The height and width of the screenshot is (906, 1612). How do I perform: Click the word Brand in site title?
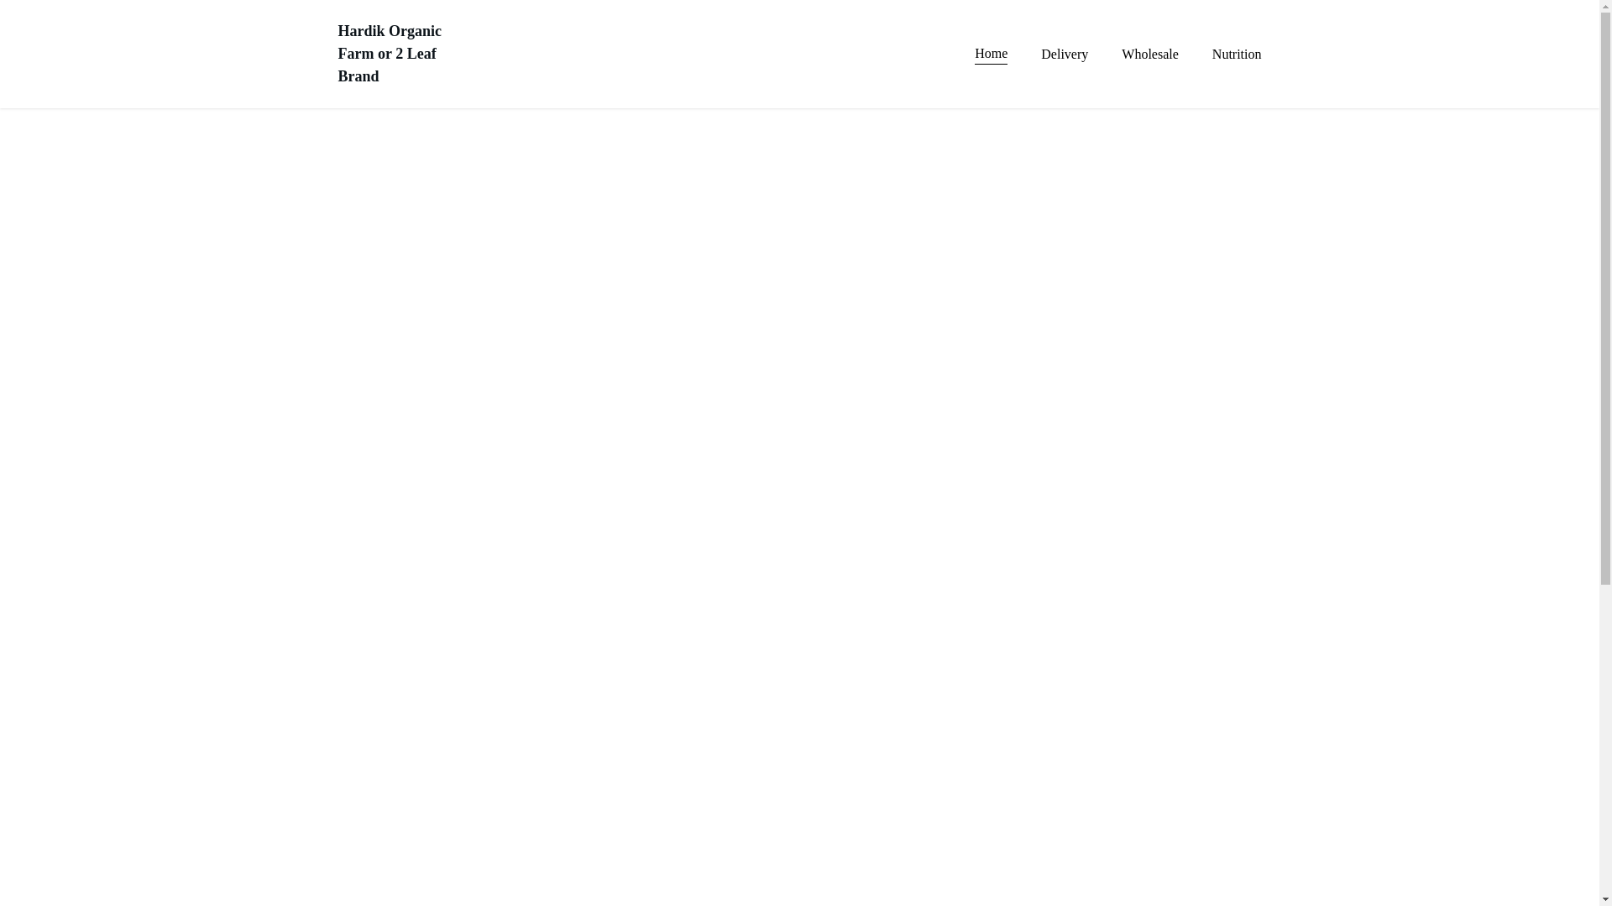tap(359, 76)
